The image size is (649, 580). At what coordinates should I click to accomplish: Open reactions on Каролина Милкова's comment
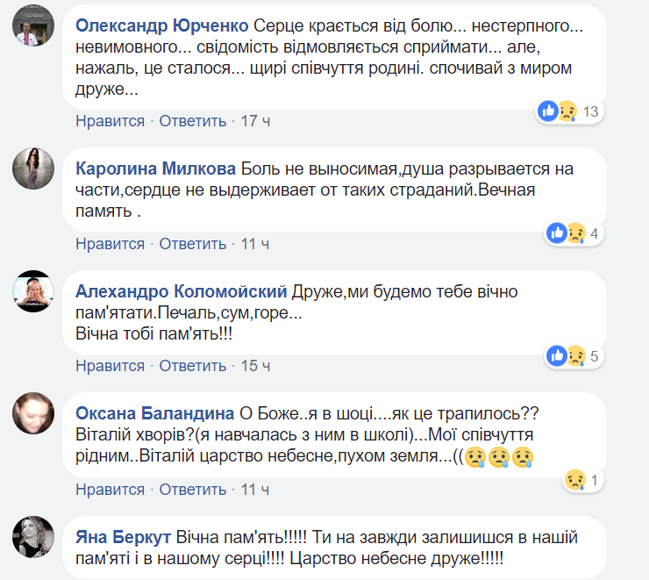(x=566, y=233)
